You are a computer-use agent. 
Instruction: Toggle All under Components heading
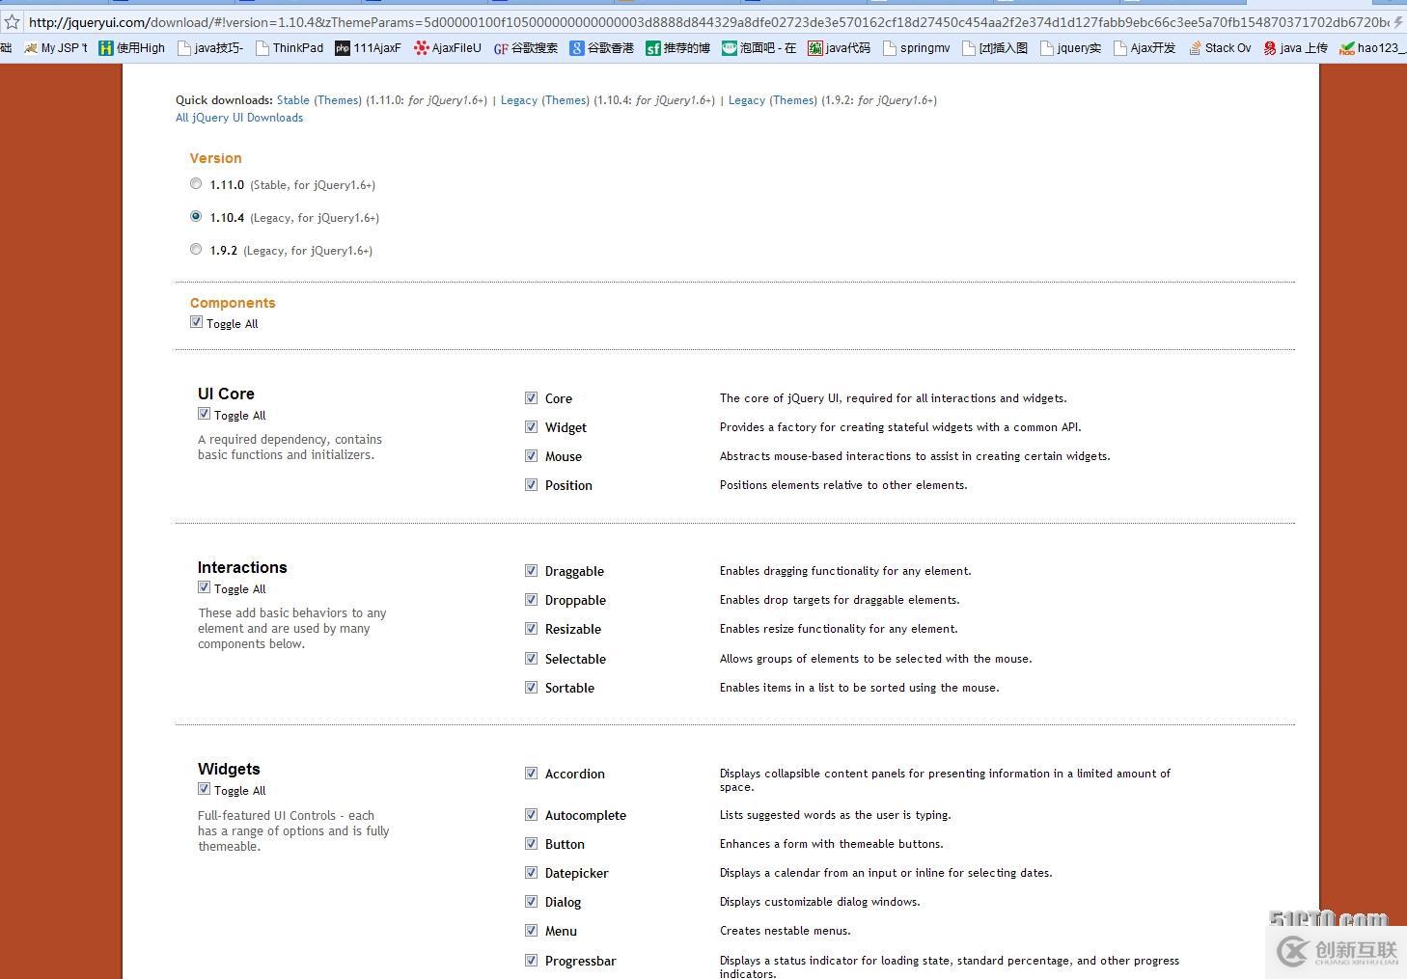[x=196, y=322]
